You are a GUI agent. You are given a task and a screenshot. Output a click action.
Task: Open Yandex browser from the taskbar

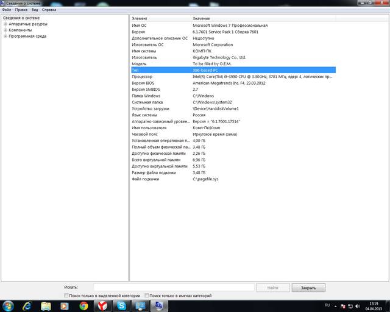[102, 305]
